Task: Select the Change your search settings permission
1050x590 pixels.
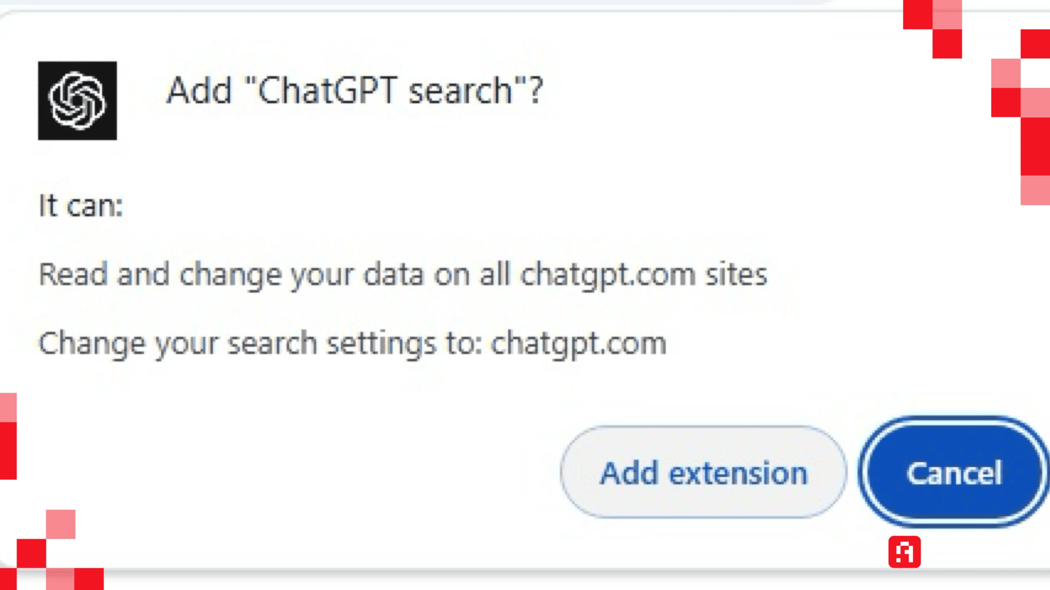Action: tap(353, 343)
